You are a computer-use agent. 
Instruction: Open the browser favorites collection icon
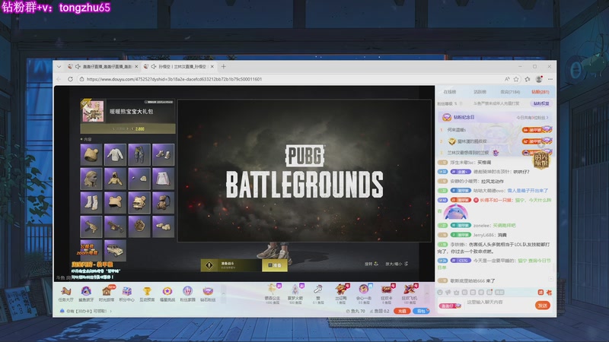click(x=527, y=79)
